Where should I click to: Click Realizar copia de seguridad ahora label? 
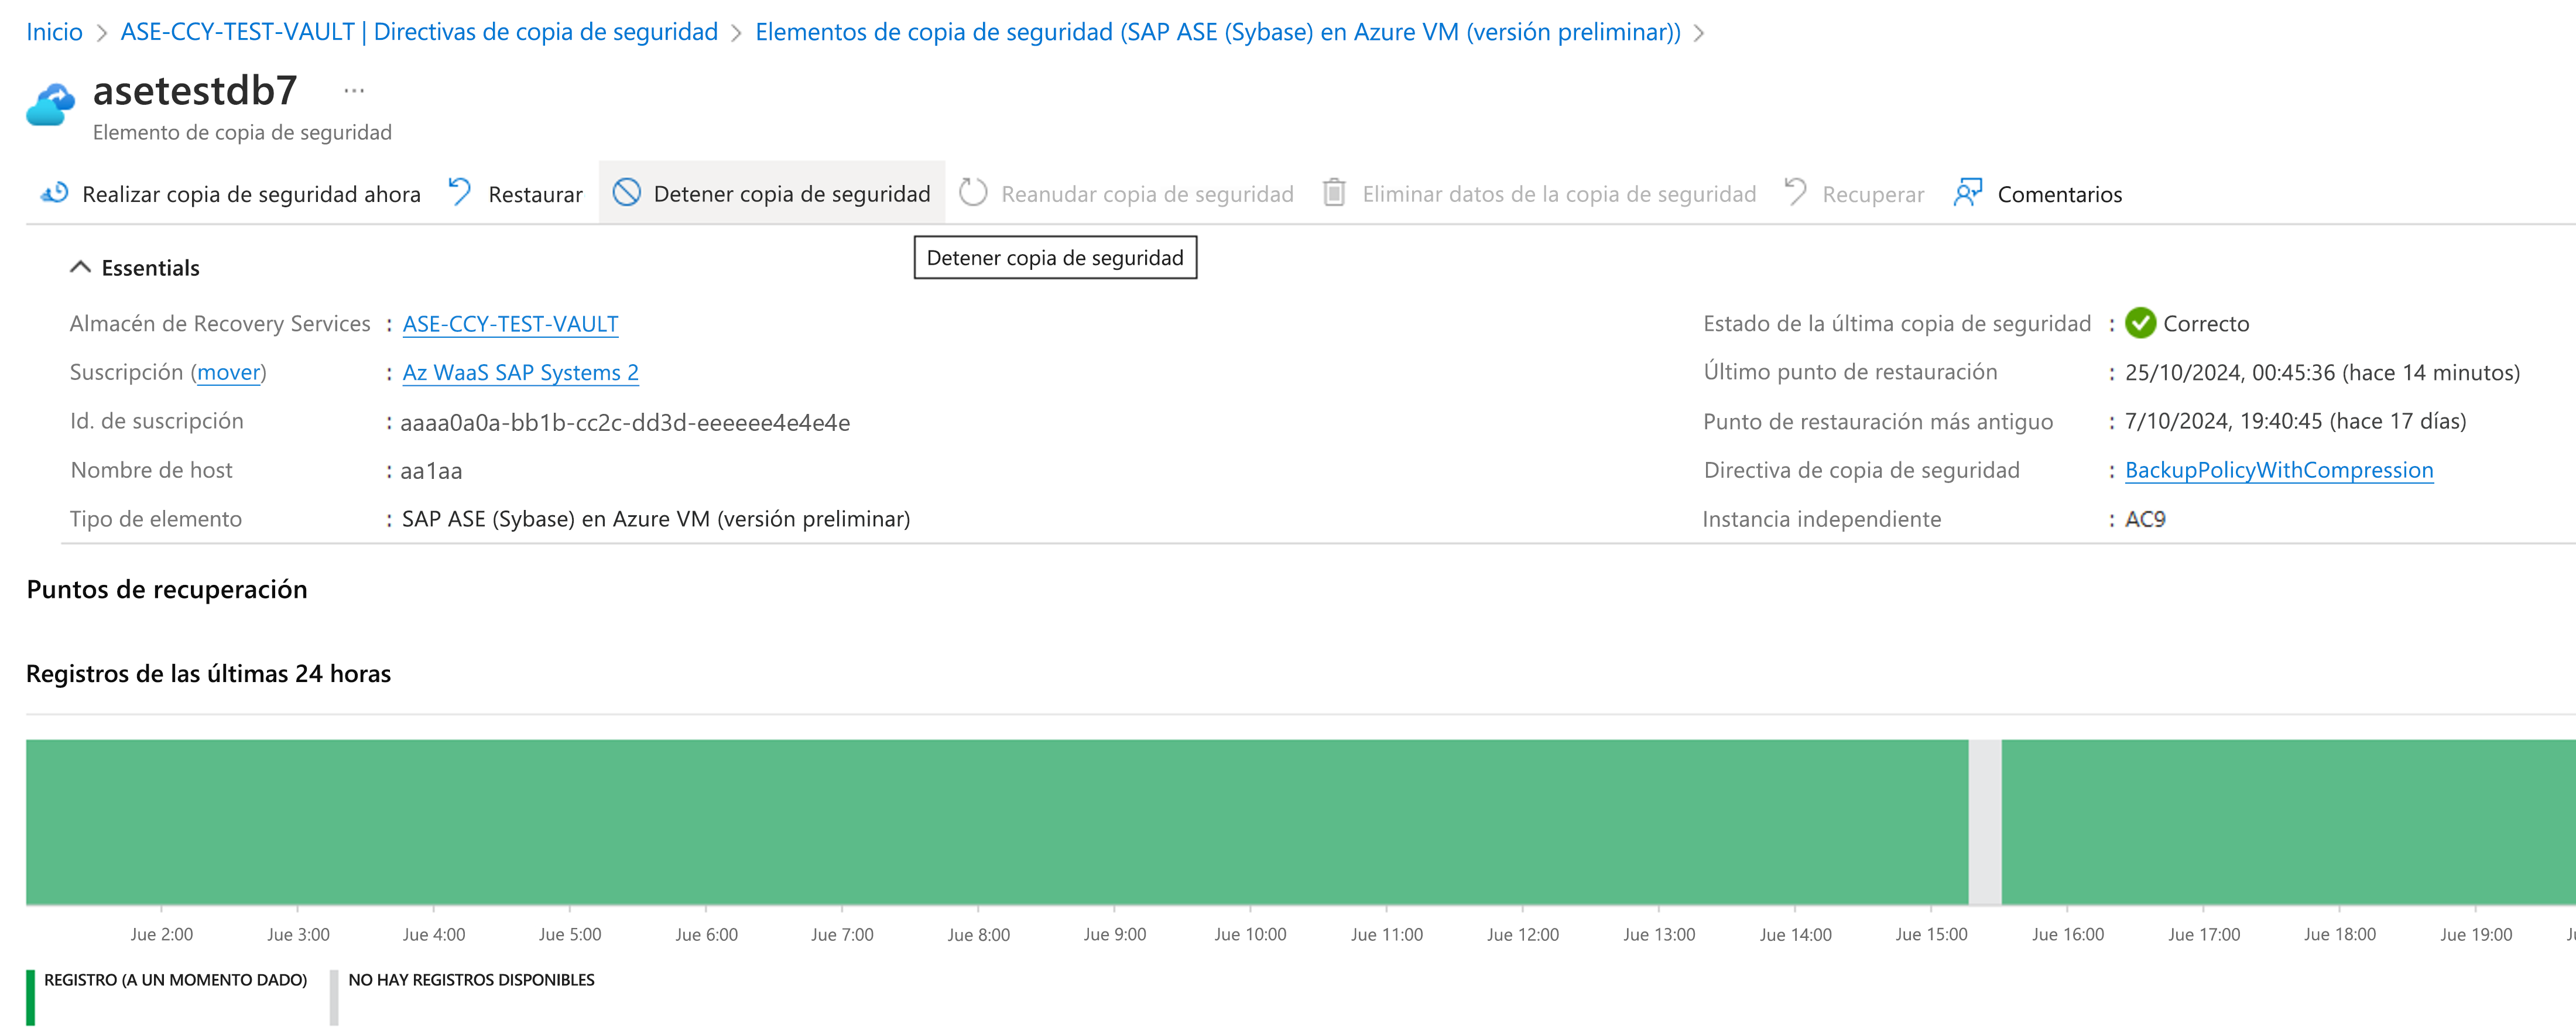[251, 194]
